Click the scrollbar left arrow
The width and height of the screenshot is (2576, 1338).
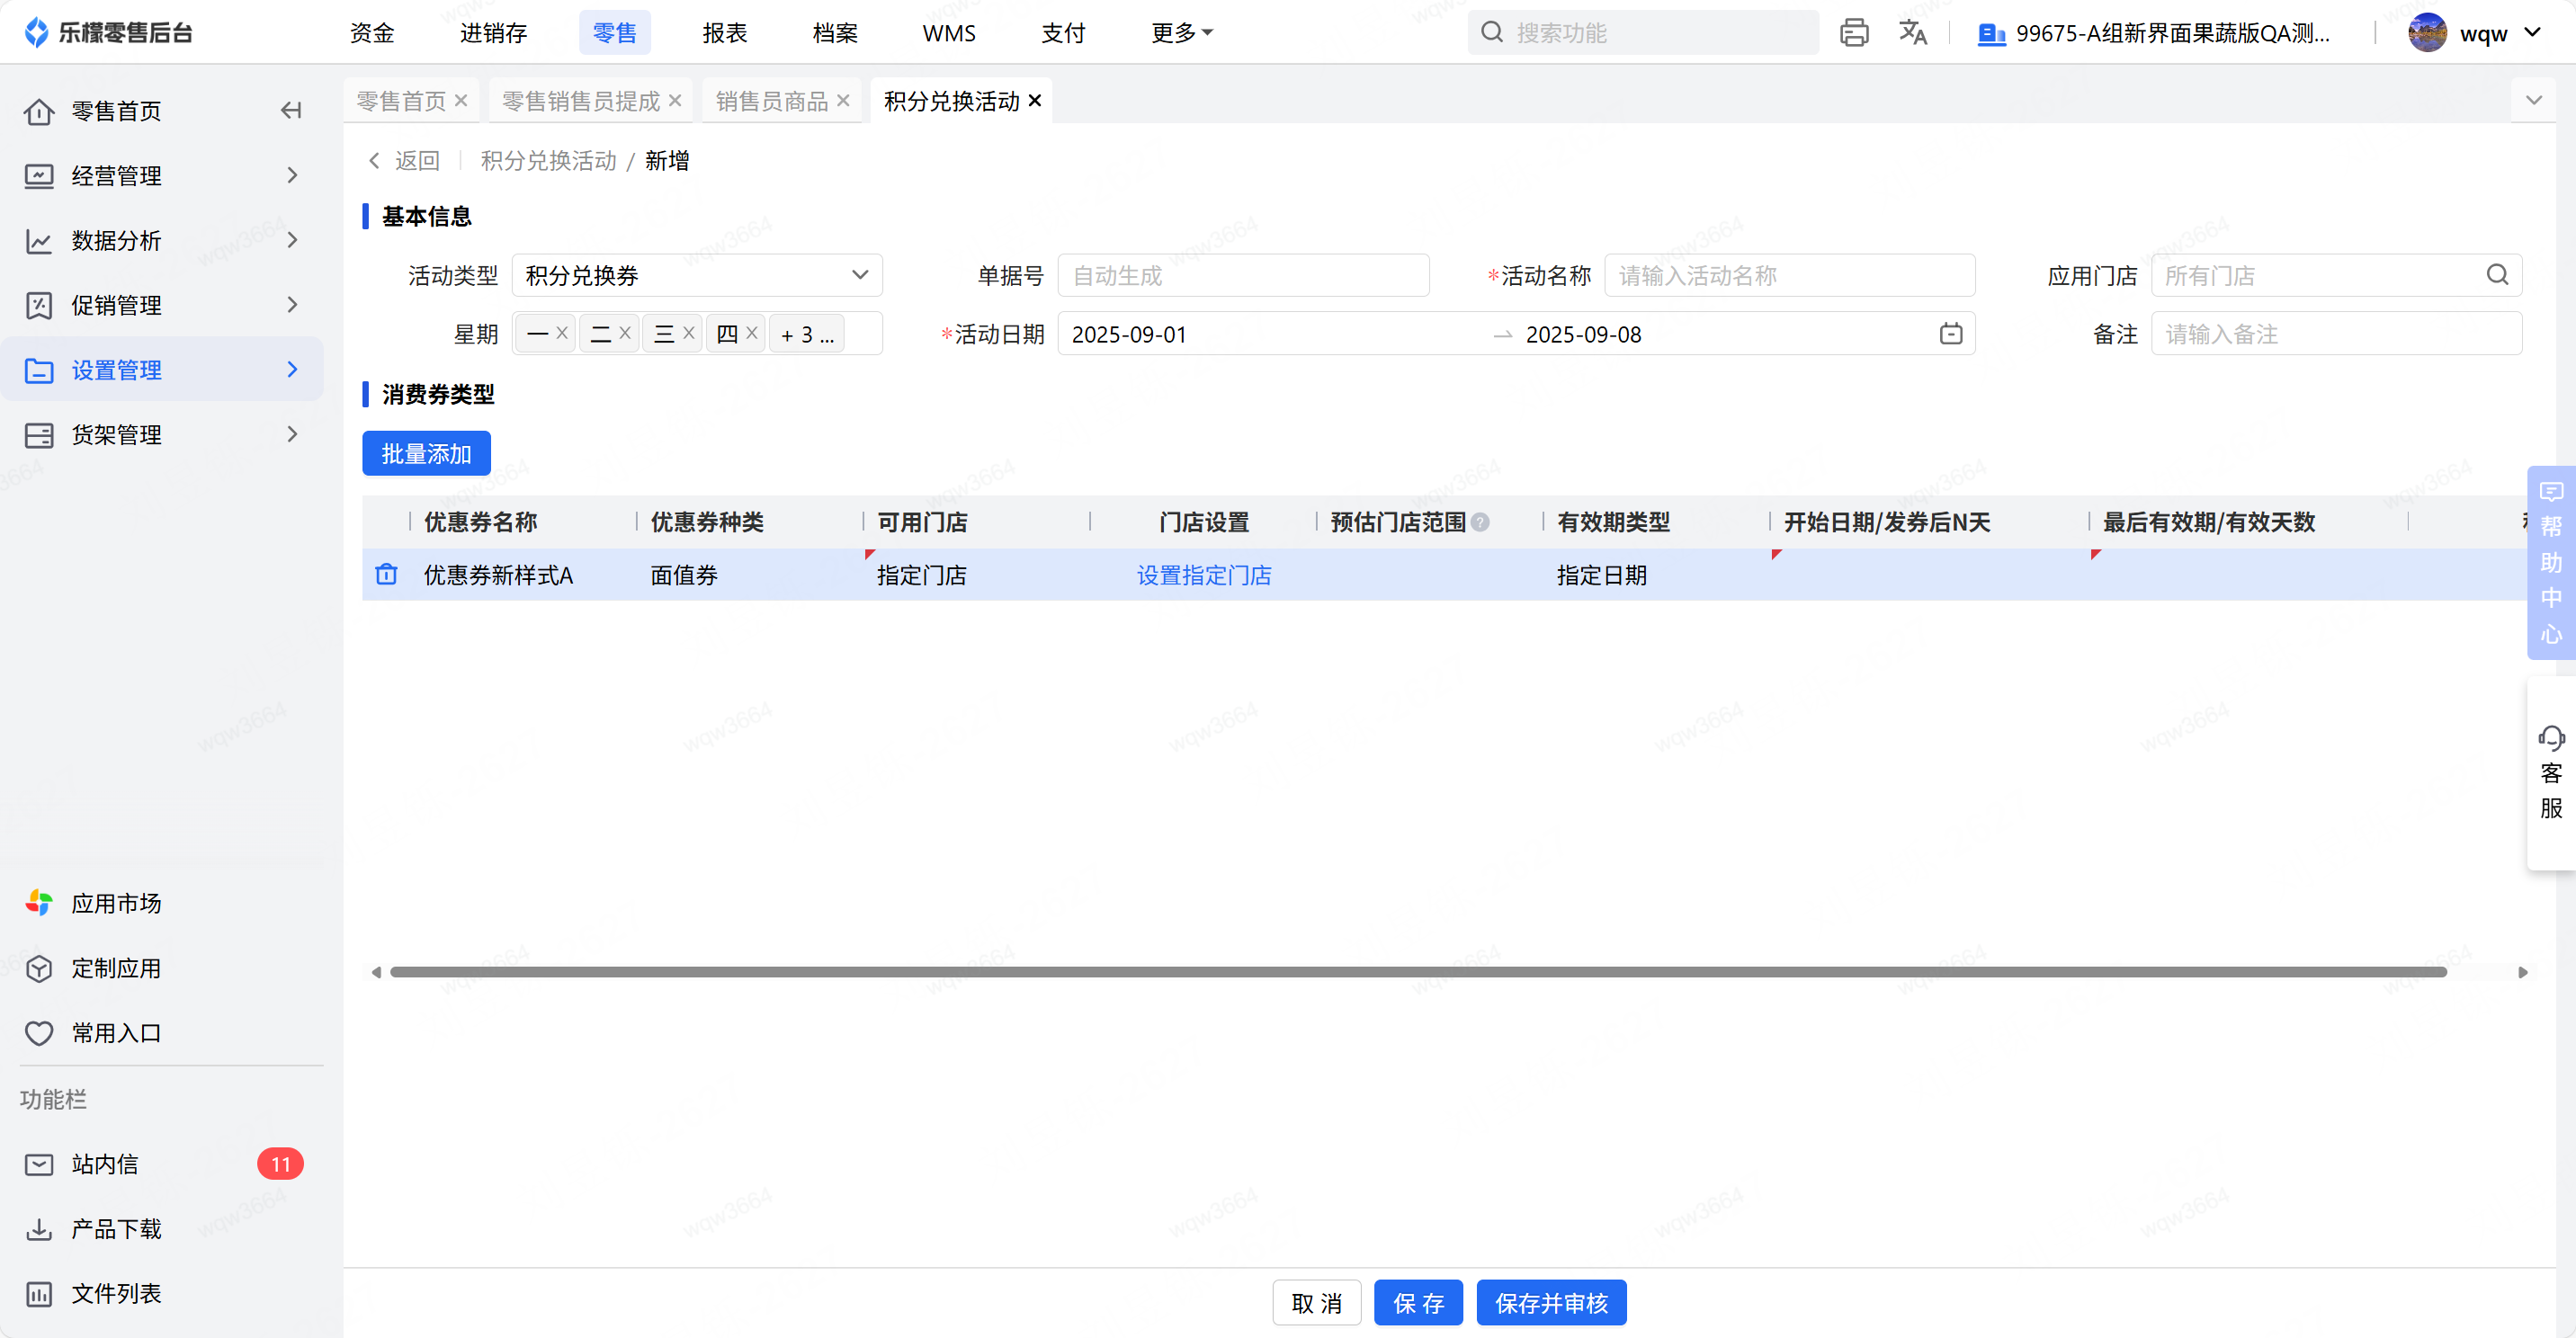[x=375, y=972]
